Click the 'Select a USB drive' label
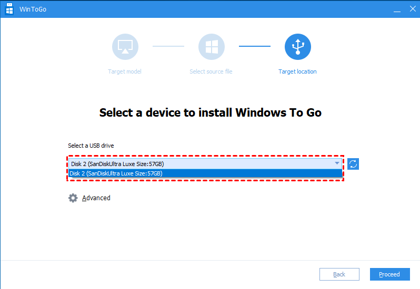The image size is (420, 289). click(x=91, y=146)
